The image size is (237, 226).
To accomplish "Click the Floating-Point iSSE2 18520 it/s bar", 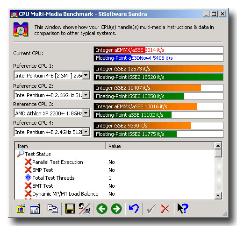I will [x=158, y=77].
